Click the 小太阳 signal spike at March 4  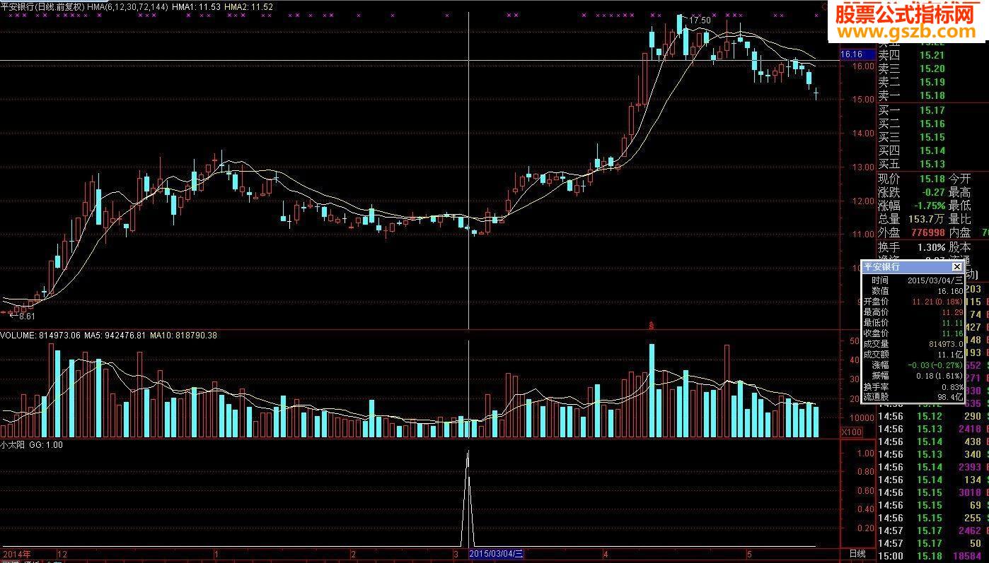click(x=468, y=498)
